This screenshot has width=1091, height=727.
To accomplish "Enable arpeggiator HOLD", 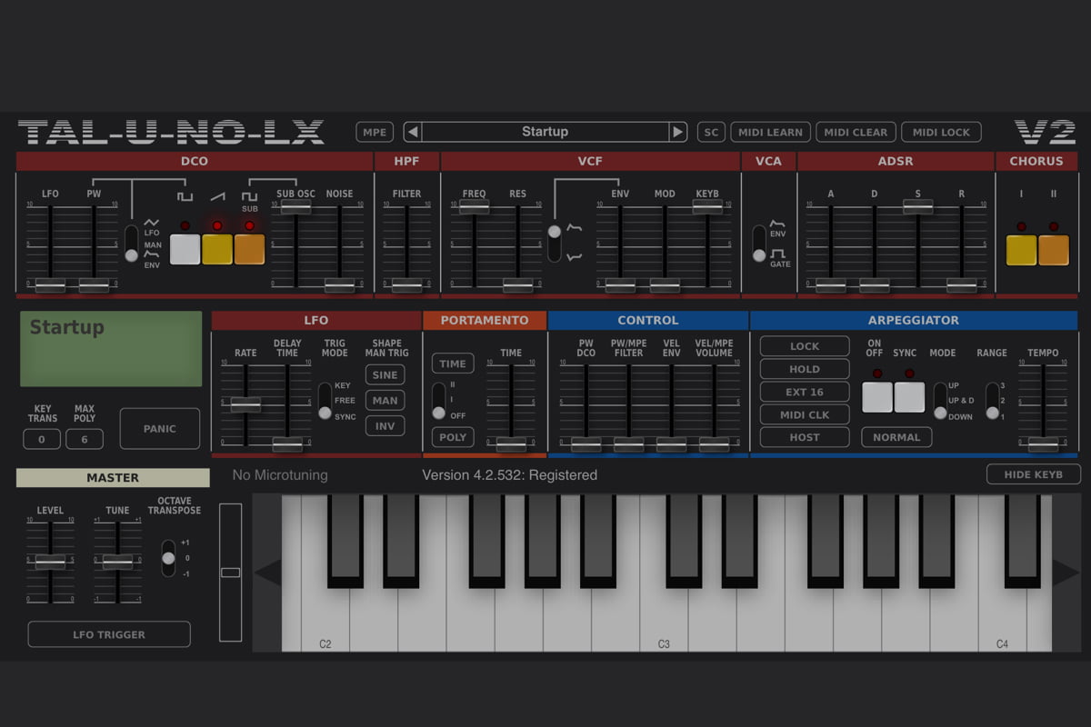I will click(805, 369).
